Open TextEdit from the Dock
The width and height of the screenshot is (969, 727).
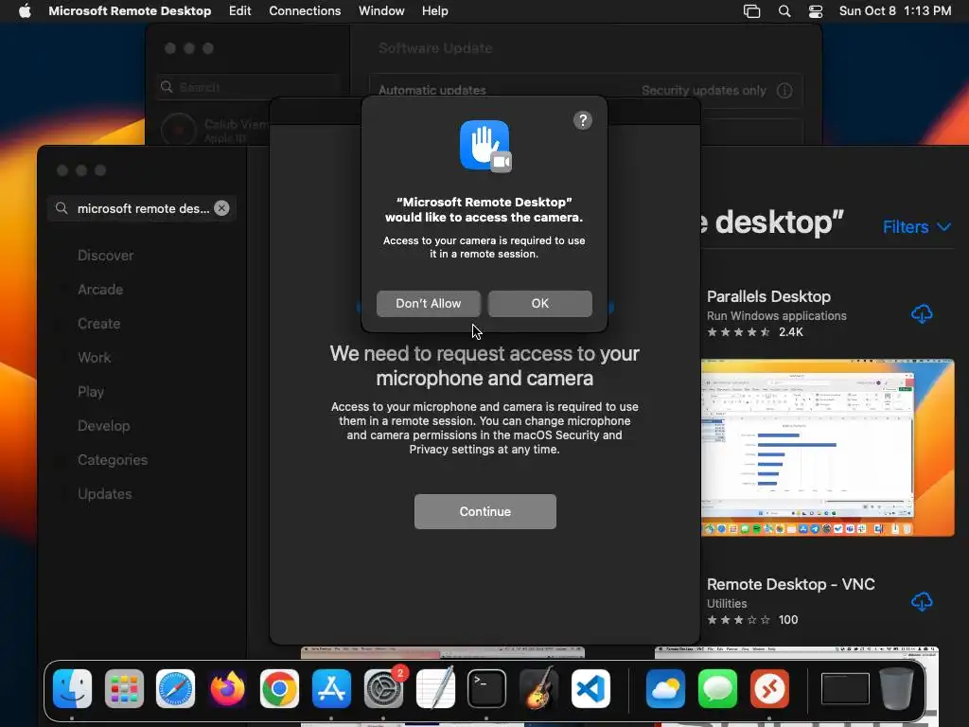(435, 688)
